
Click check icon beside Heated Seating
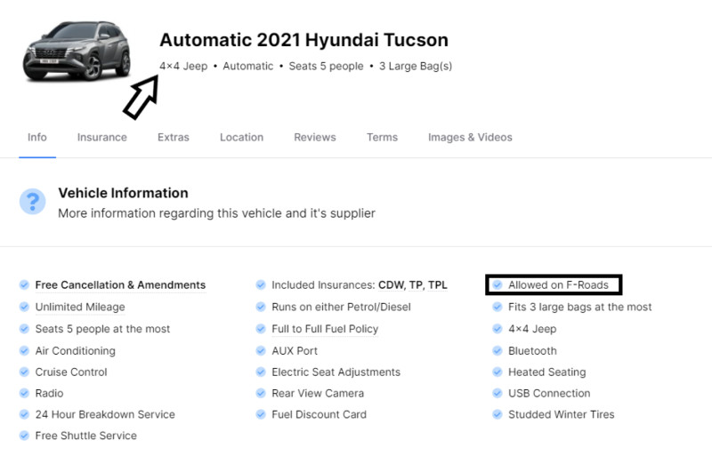(498, 372)
